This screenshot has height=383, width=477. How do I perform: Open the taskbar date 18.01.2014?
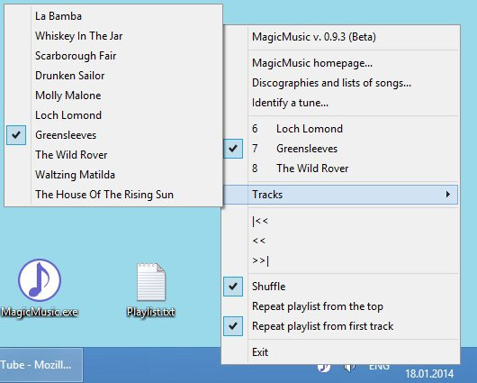click(429, 374)
